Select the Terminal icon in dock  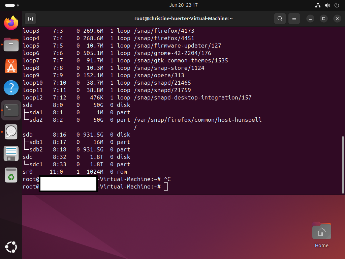pyautogui.click(x=11, y=110)
